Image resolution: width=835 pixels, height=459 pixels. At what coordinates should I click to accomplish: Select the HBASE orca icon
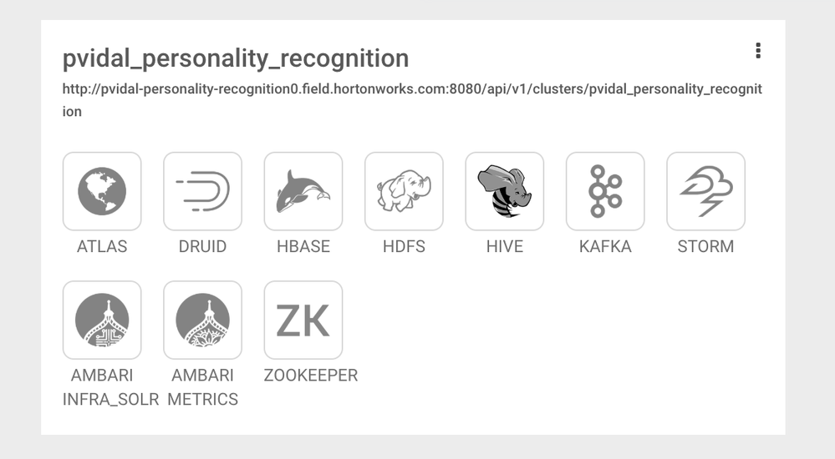click(x=303, y=191)
